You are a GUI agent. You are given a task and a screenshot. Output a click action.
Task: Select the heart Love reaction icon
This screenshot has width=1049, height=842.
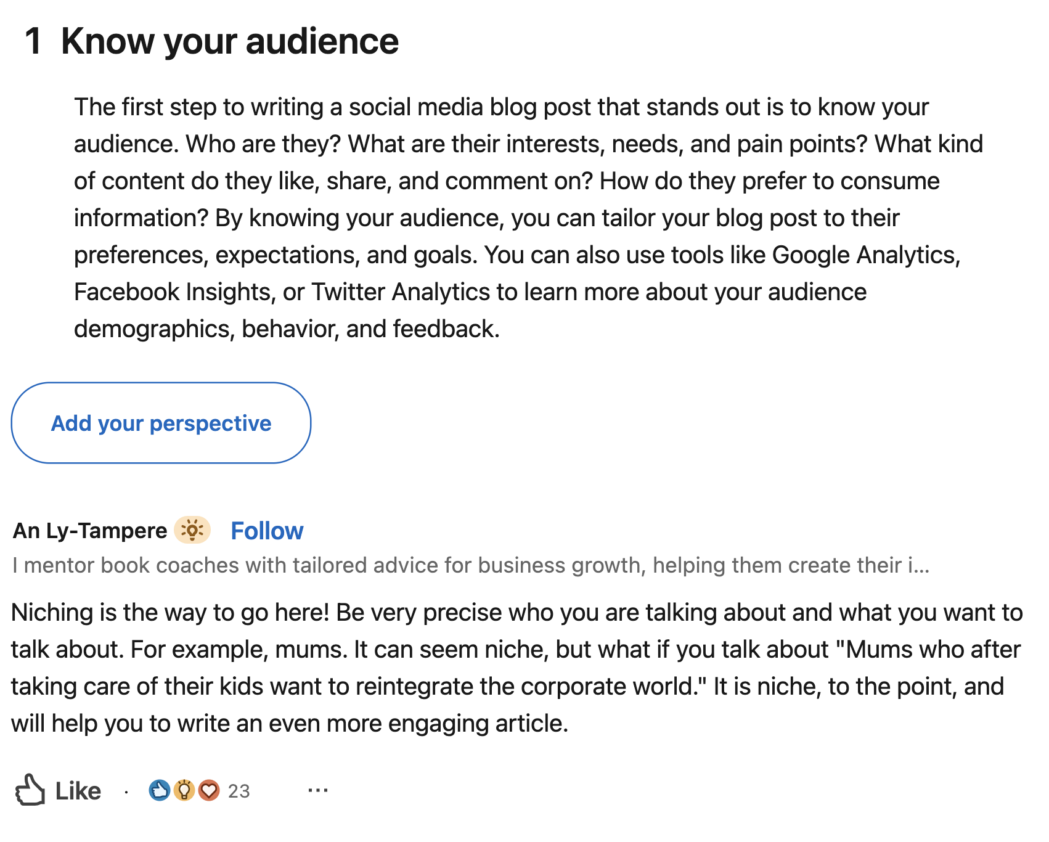pyautogui.click(x=210, y=791)
